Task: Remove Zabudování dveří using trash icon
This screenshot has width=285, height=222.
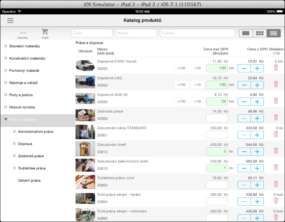Action: 276,151
